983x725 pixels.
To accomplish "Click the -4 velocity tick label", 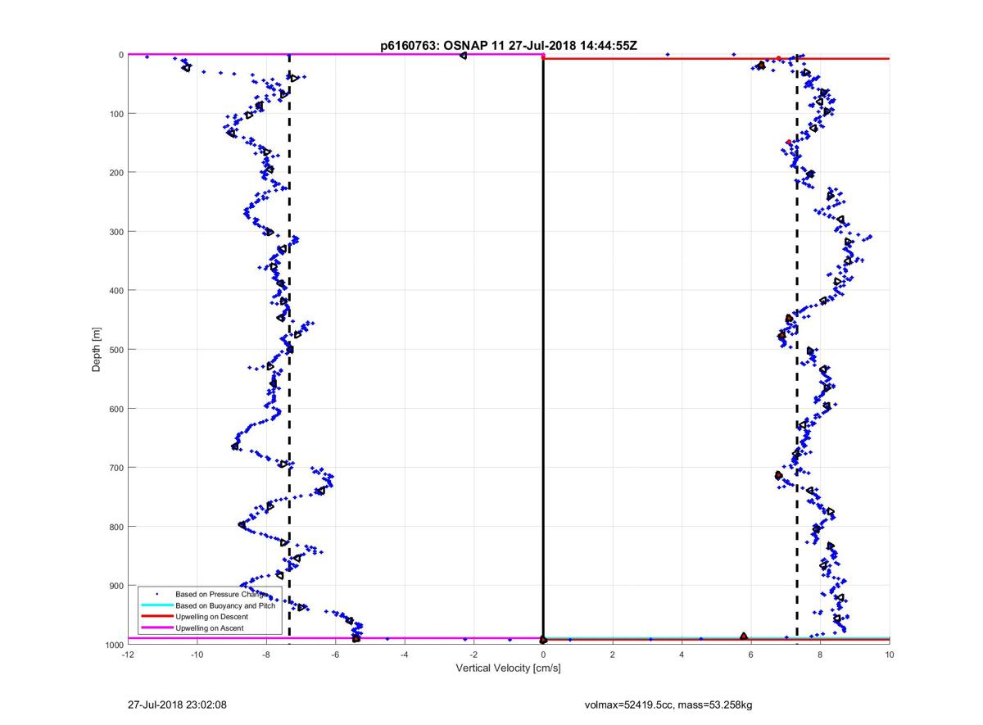I will [405, 655].
